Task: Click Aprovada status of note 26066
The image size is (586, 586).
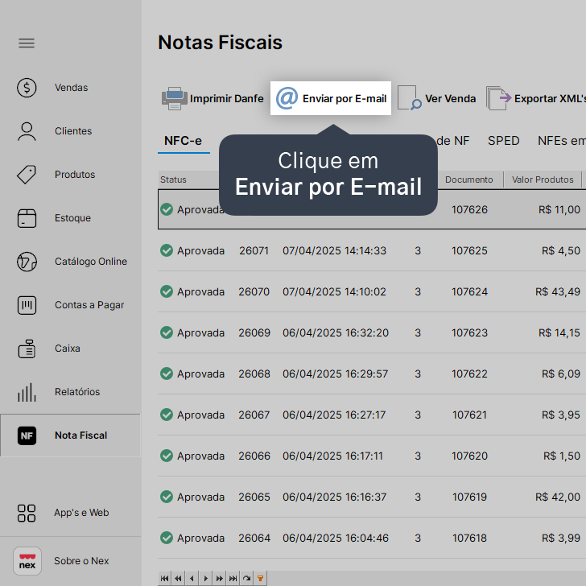Action: click(x=200, y=456)
